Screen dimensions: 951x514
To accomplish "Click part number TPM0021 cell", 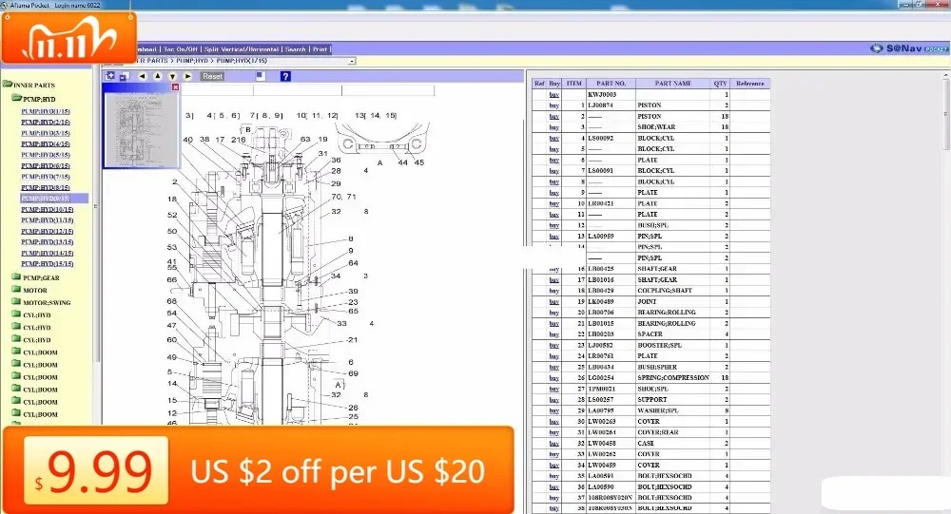I will (x=611, y=390).
